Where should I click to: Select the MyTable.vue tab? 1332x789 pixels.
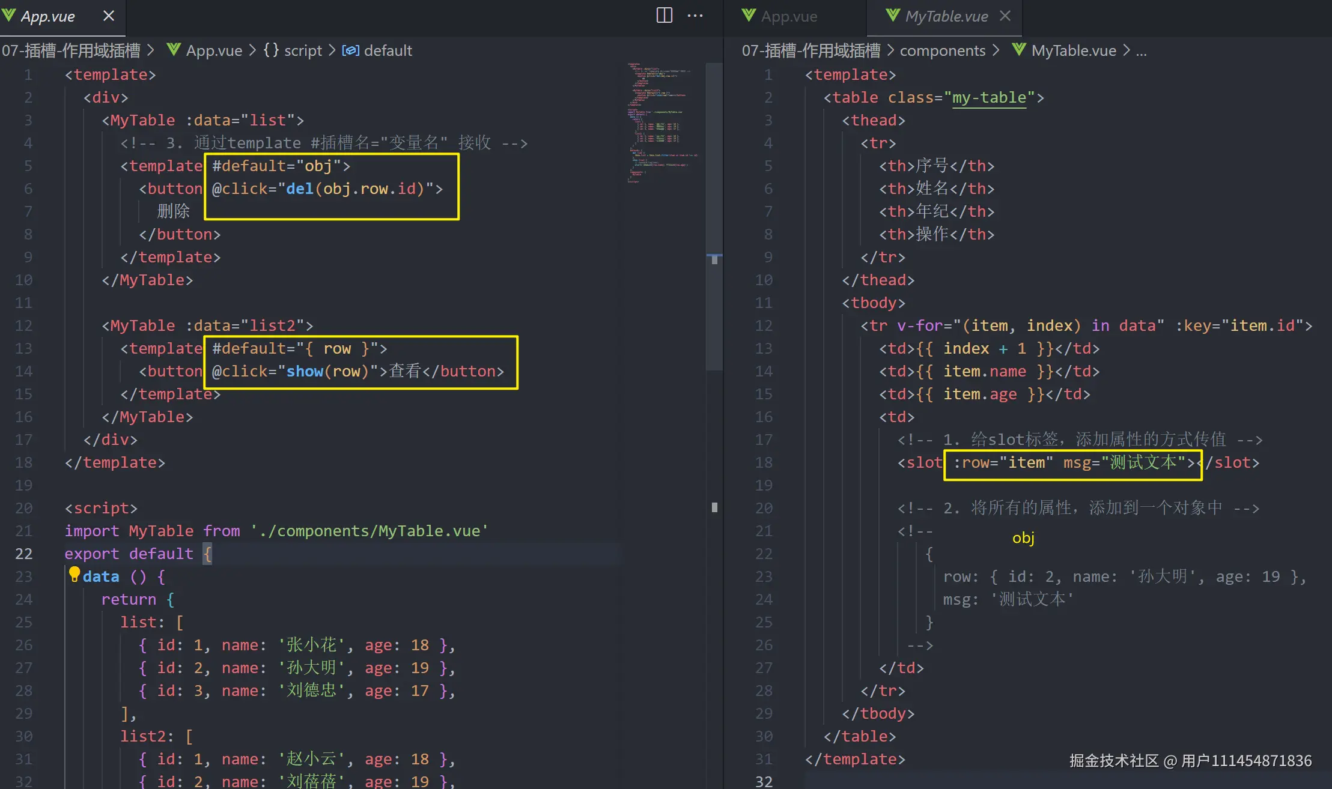(946, 17)
